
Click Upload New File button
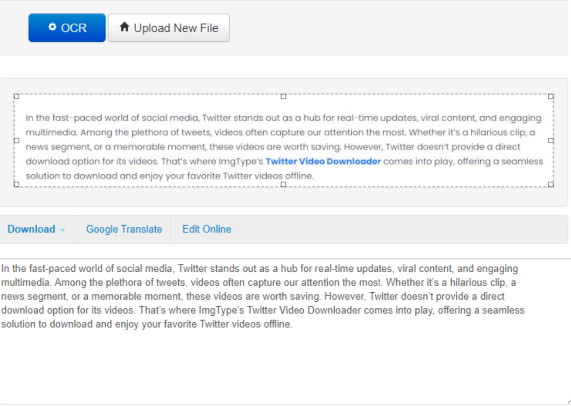coord(169,28)
